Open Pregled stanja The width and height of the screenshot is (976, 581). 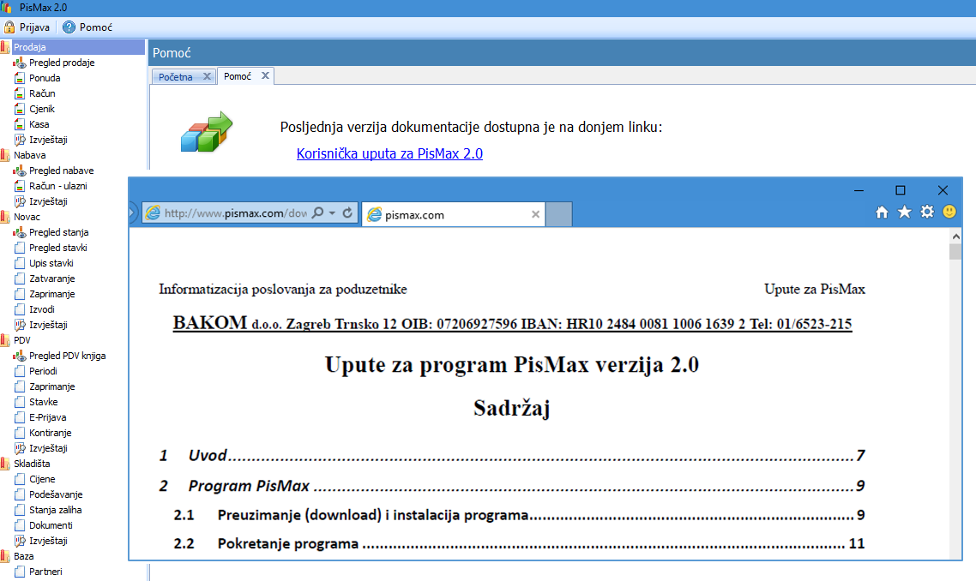coord(58,232)
